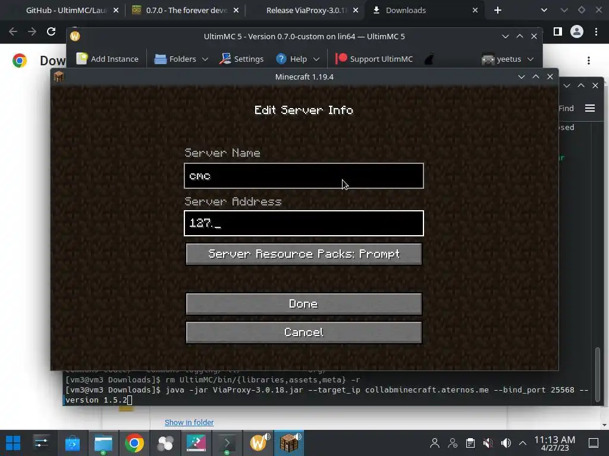Open Chrome from the taskbar

tap(134, 443)
